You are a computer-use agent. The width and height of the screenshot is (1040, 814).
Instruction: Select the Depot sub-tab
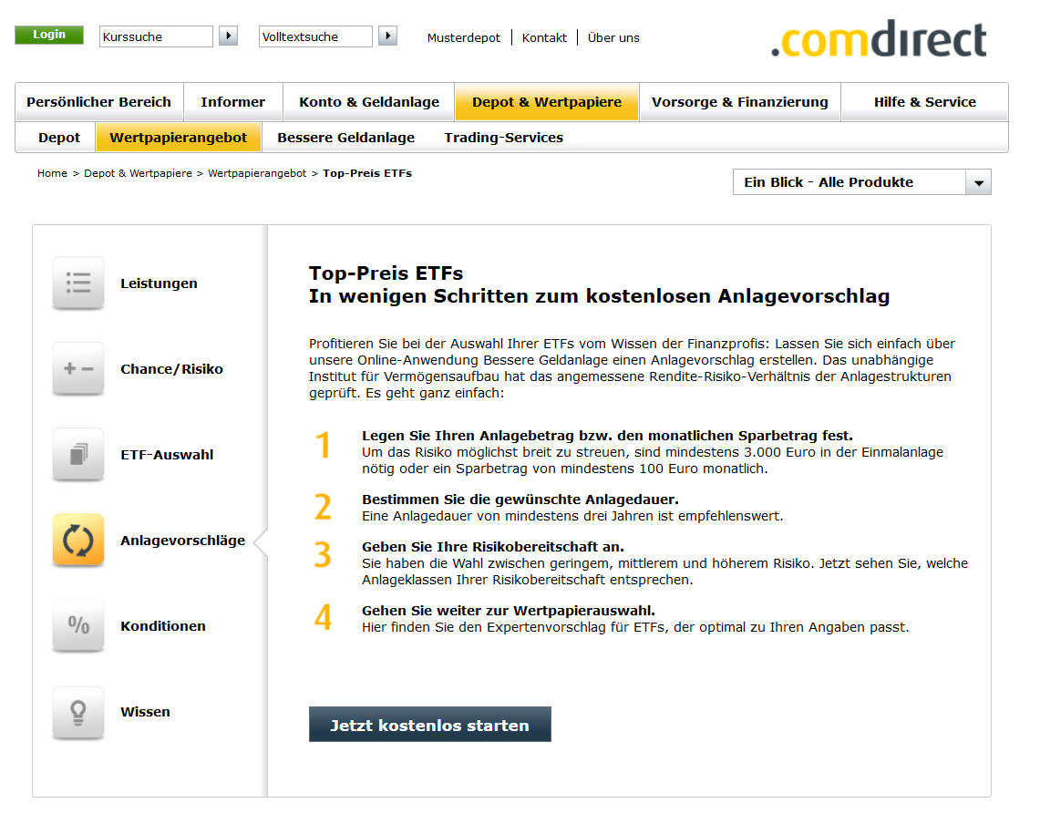coord(59,138)
